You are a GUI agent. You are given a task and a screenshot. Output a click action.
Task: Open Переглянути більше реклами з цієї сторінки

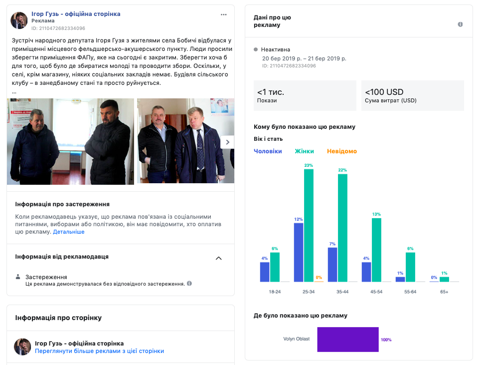tap(99, 351)
